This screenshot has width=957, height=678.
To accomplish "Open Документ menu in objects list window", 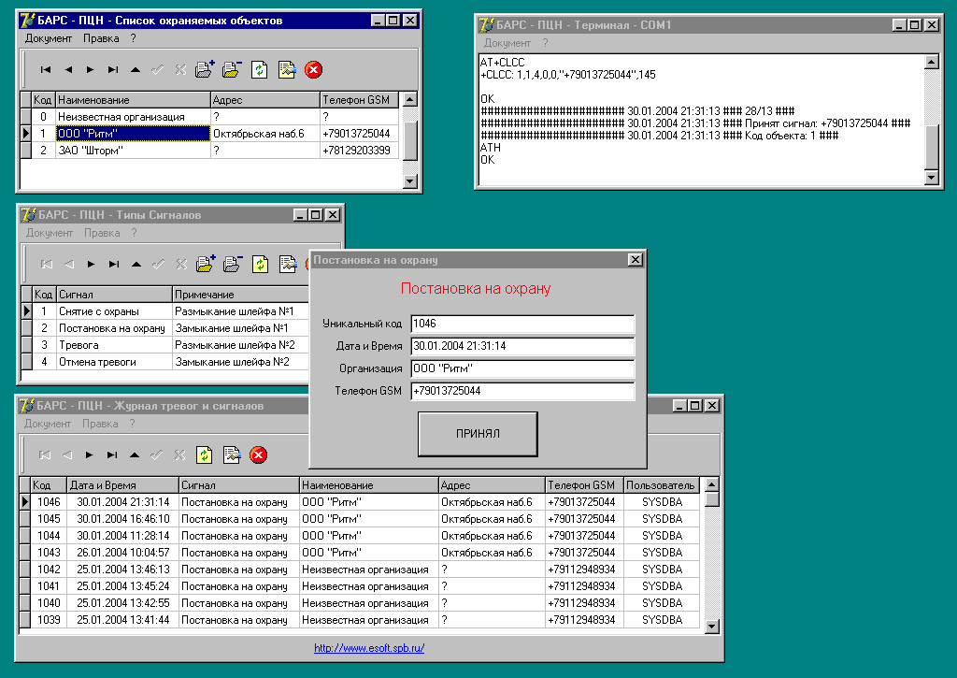I will (x=49, y=38).
